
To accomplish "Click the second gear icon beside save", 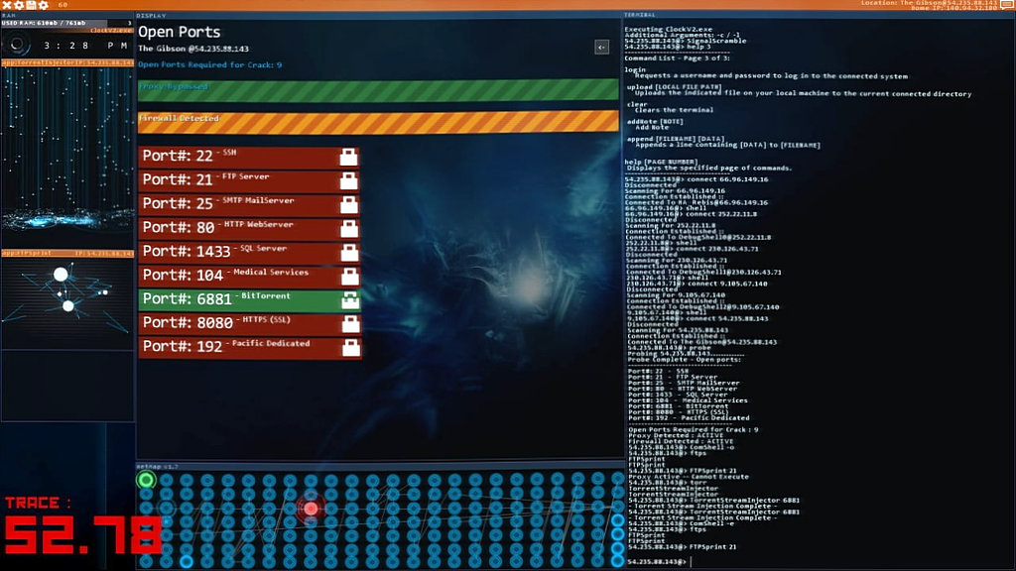I will tap(44, 5).
